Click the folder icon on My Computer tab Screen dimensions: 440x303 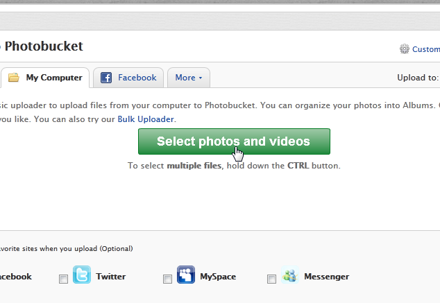point(13,78)
